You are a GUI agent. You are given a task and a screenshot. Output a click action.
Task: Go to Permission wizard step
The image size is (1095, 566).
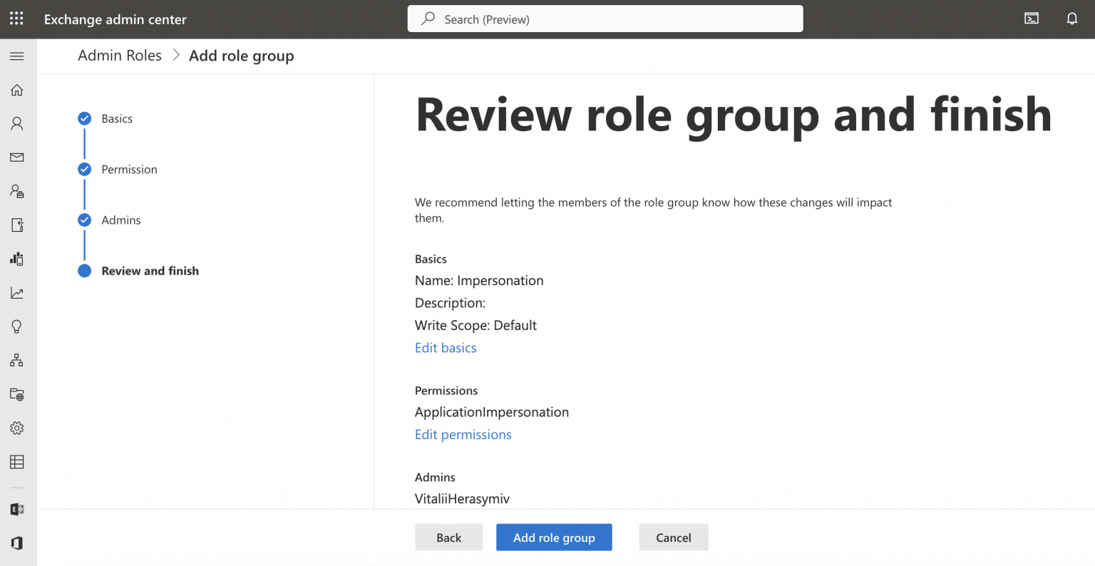129,170
